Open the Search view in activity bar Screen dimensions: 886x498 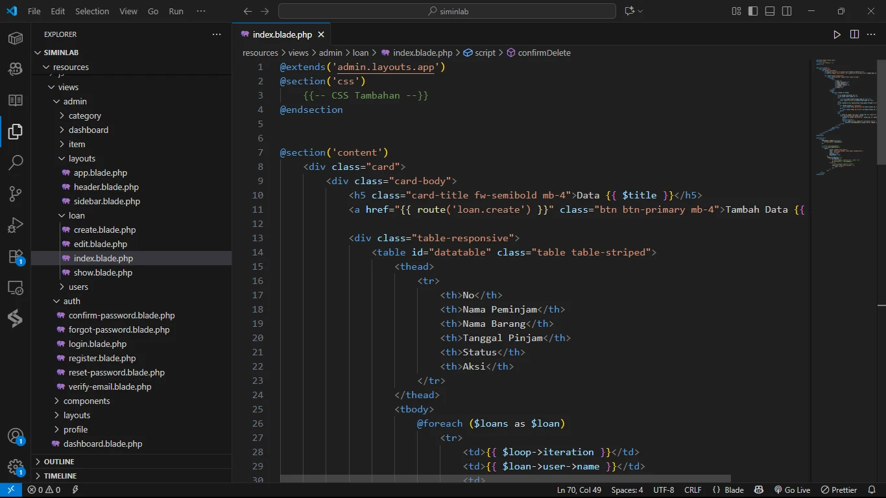pyautogui.click(x=16, y=162)
